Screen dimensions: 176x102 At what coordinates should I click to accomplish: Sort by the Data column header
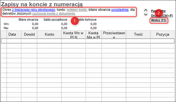[14, 35]
